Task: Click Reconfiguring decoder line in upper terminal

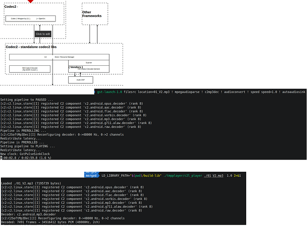Action: pyautogui.click(x=62, y=134)
